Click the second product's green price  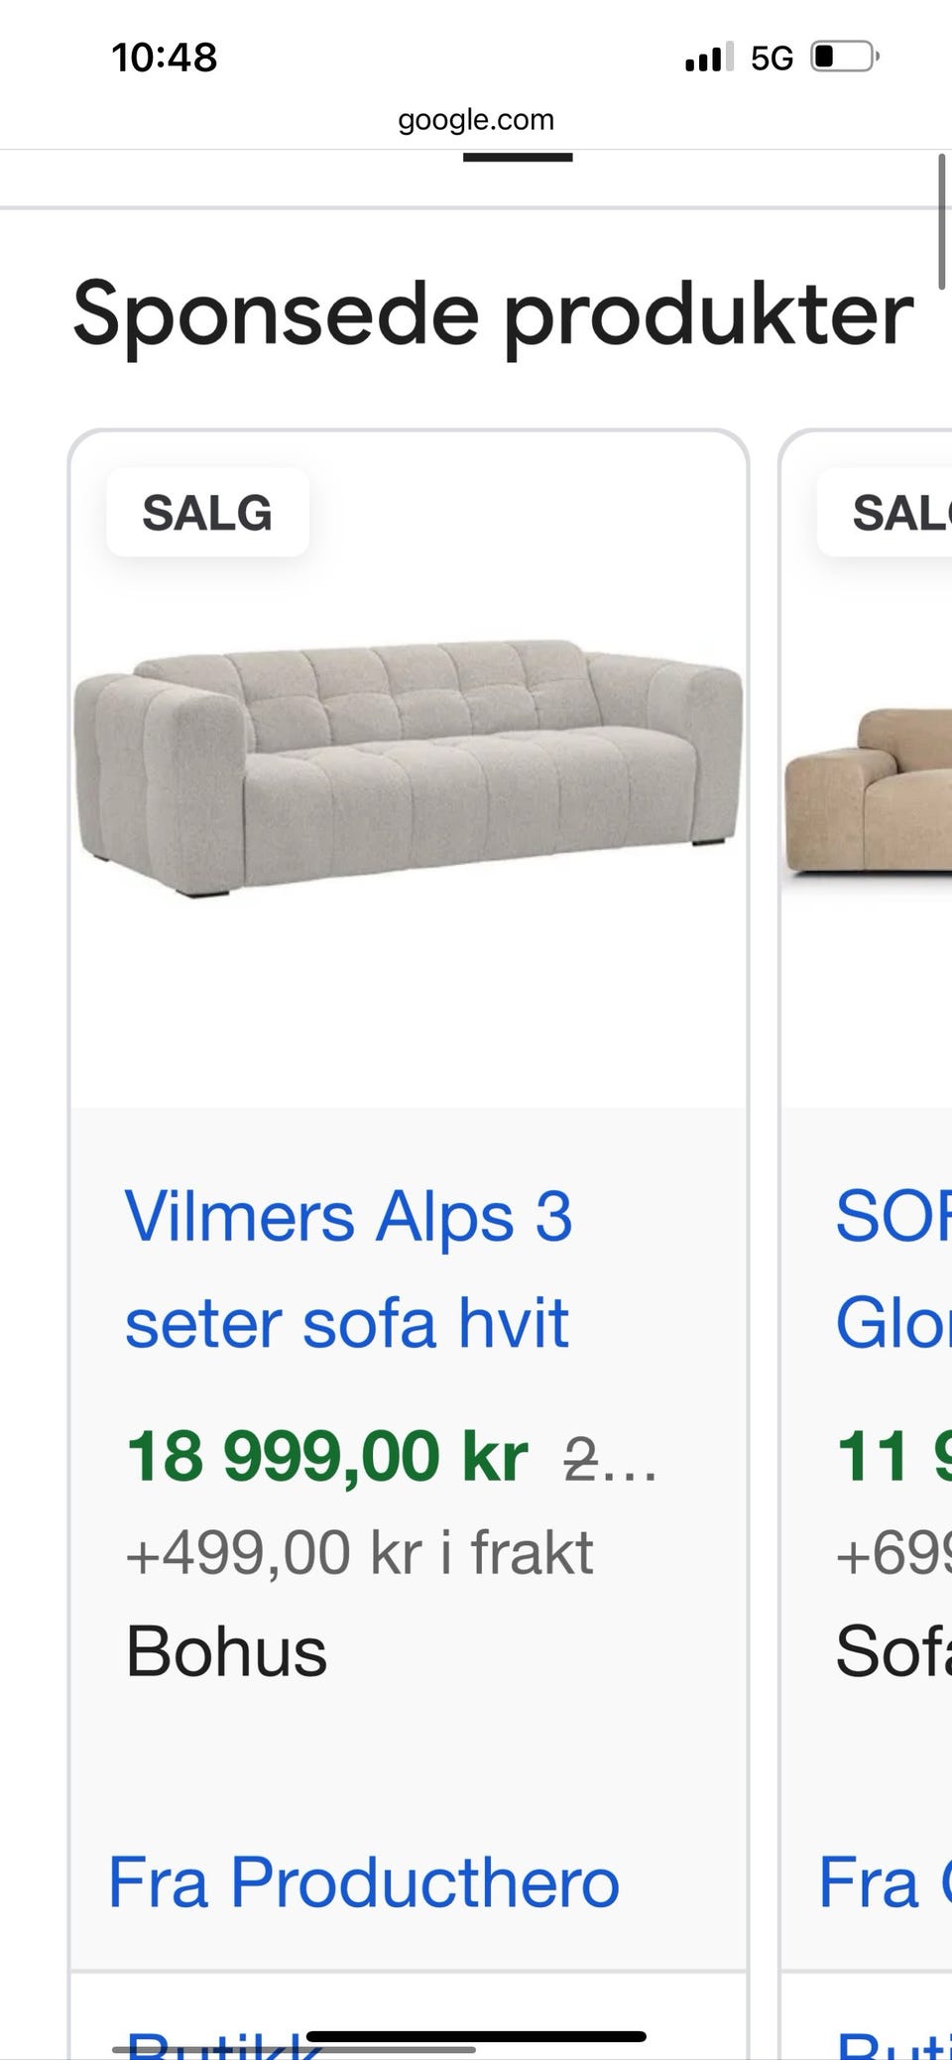(893, 1456)
